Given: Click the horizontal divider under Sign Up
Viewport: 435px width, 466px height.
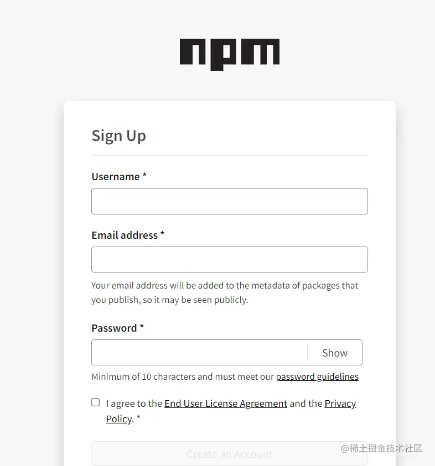Looking at the screenshot, I should tap(229, 156).
